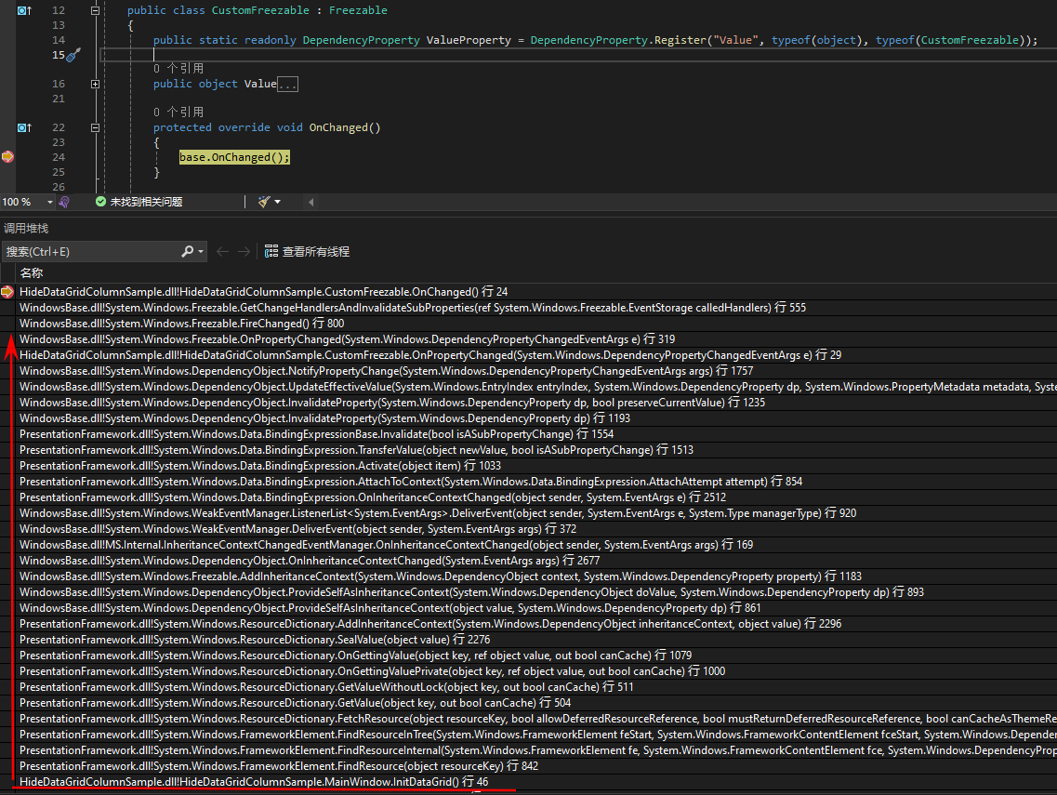Select BindingExpression.AttachToContext 行 854 frame
The height and width of the screenshot is (795, 1057).
pyautogui.click(x=411, y=482)
